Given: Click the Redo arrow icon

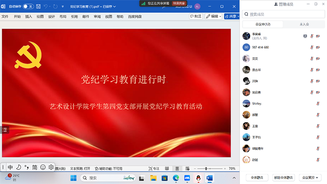Looking at the screenshot, I should click(x=55, y=7).
